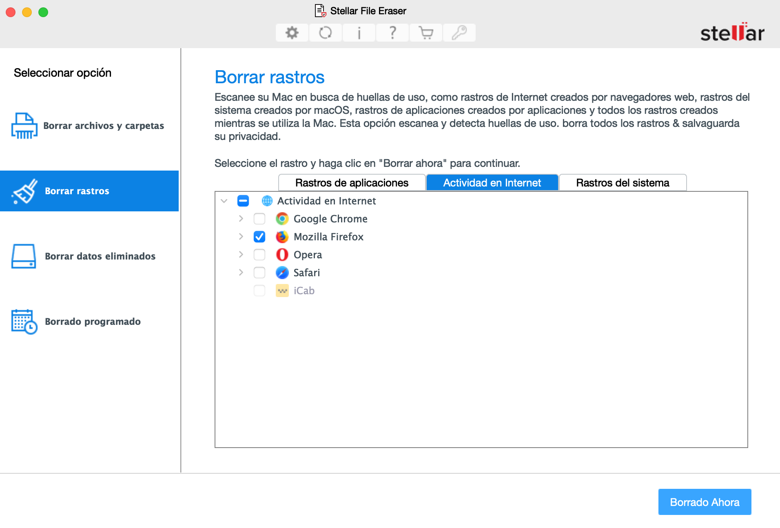Expand the Opera tree row
This screenshot has width=780, height=528.
coord(241,255)
